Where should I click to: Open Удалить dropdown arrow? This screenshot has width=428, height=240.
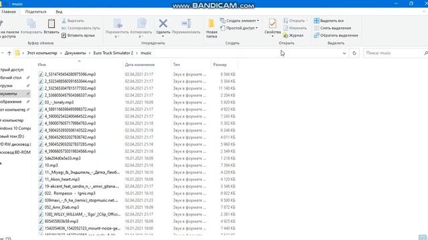coord(163,36)
